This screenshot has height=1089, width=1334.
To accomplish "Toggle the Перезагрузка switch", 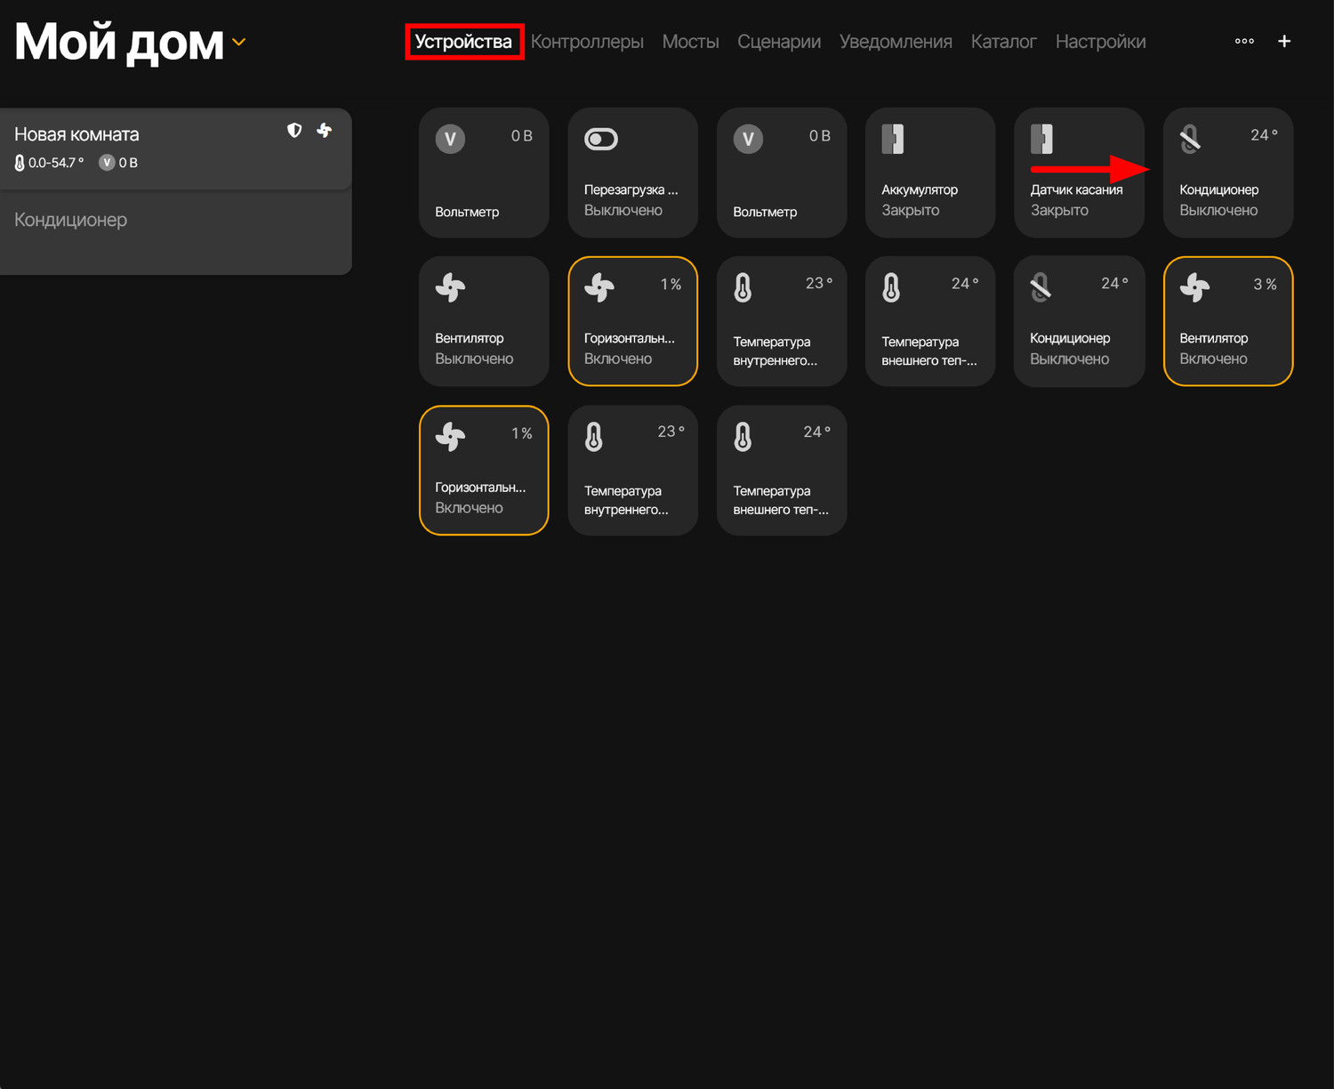I will coord(601,140).
